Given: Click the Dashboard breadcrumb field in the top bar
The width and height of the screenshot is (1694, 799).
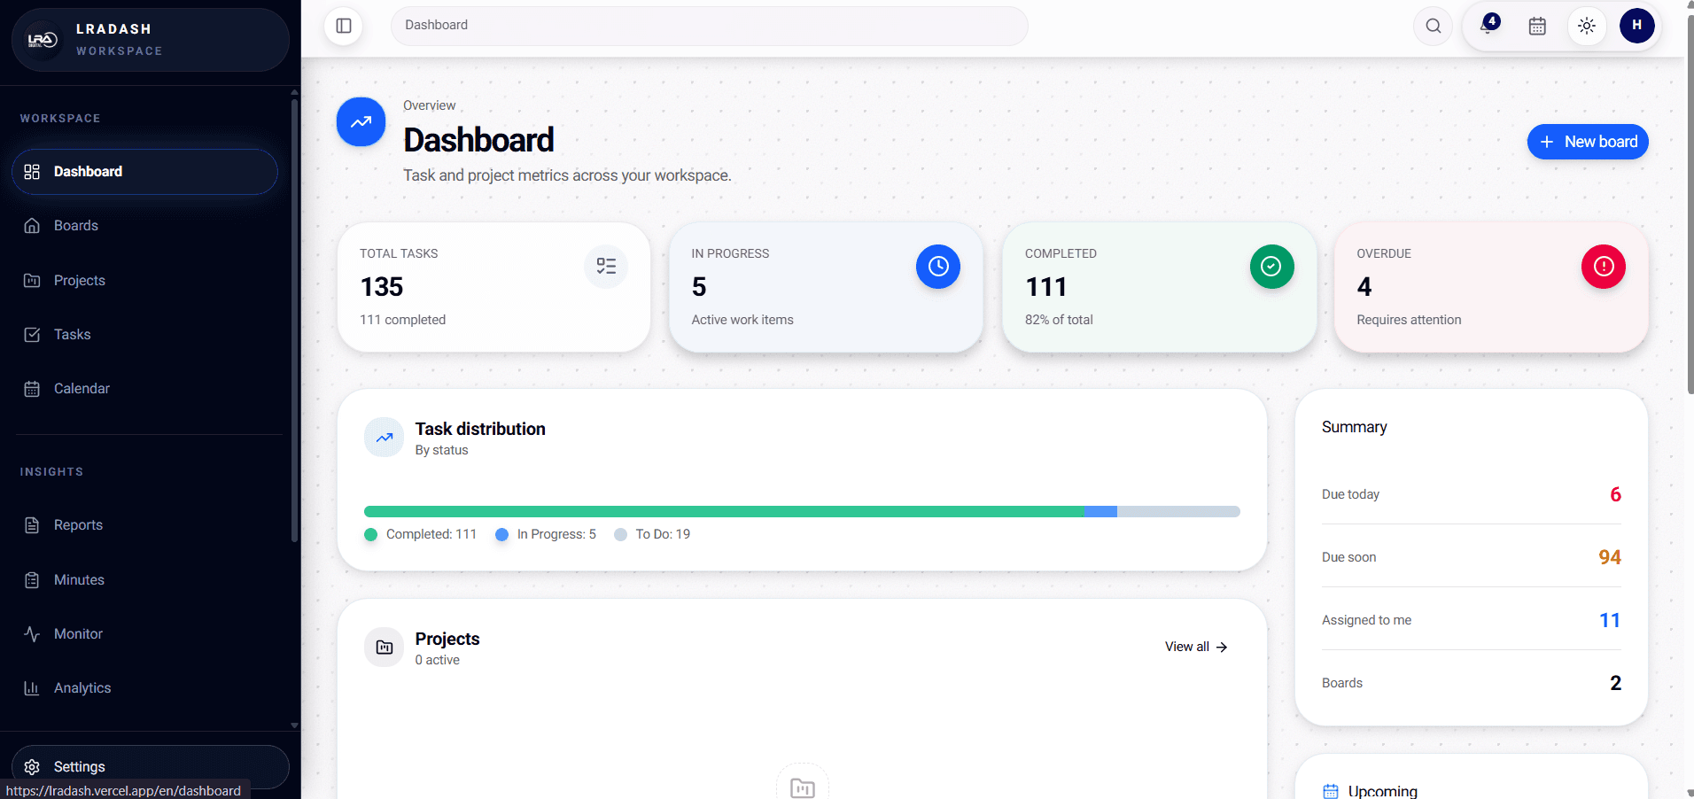Looking at the screenshot, I should [x=709, y=26].
